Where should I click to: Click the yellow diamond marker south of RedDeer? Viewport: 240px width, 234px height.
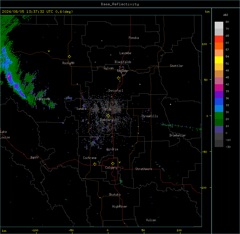tap(118, 78)
